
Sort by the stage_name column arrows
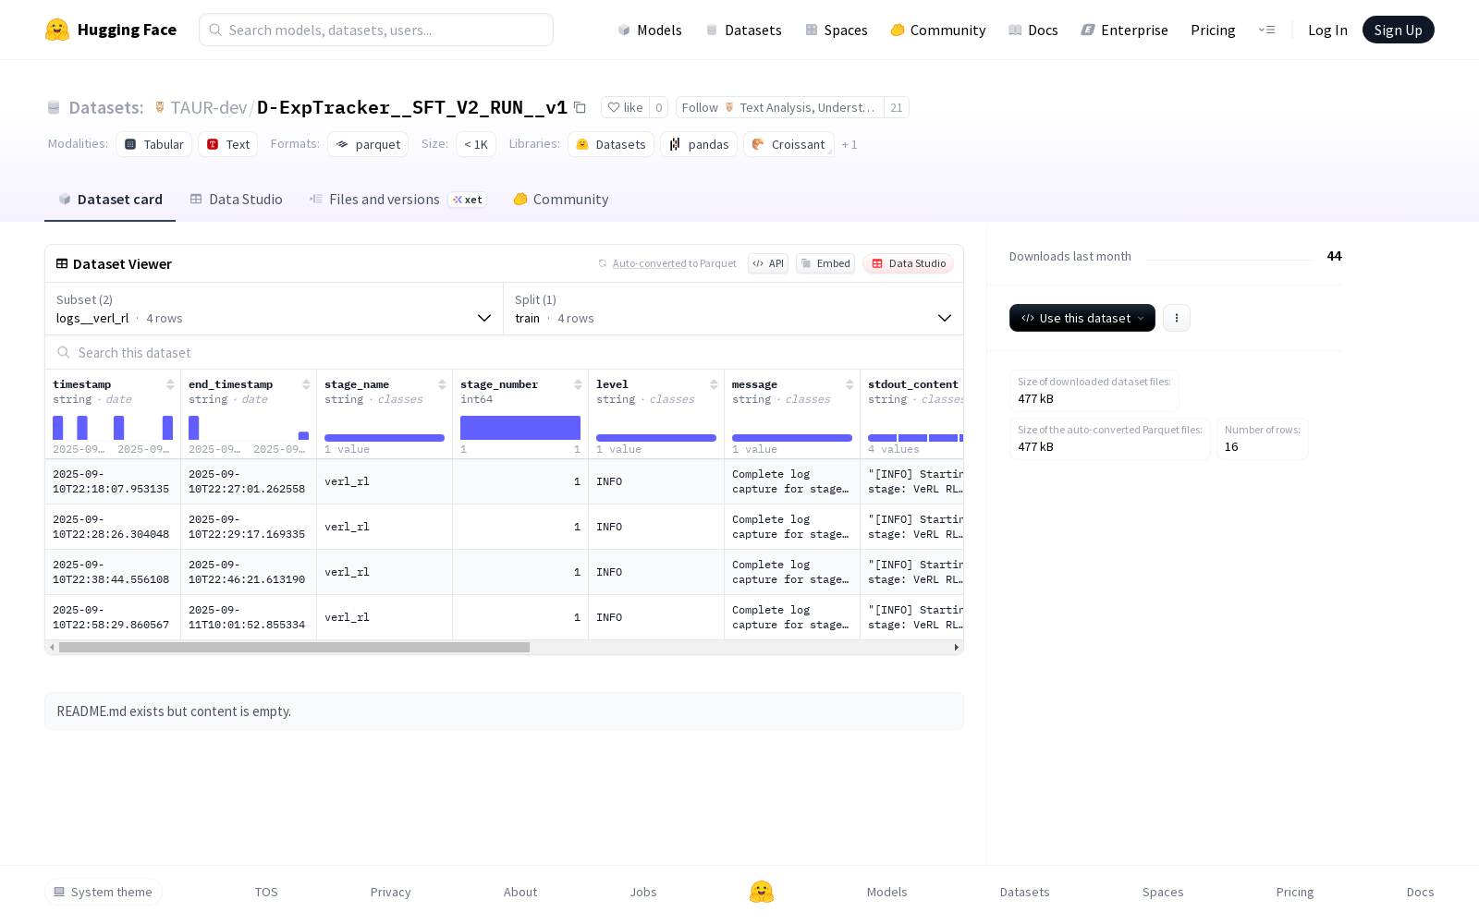442,384
